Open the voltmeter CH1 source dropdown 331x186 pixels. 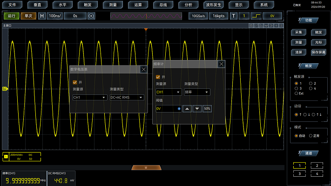coord(90,98)
